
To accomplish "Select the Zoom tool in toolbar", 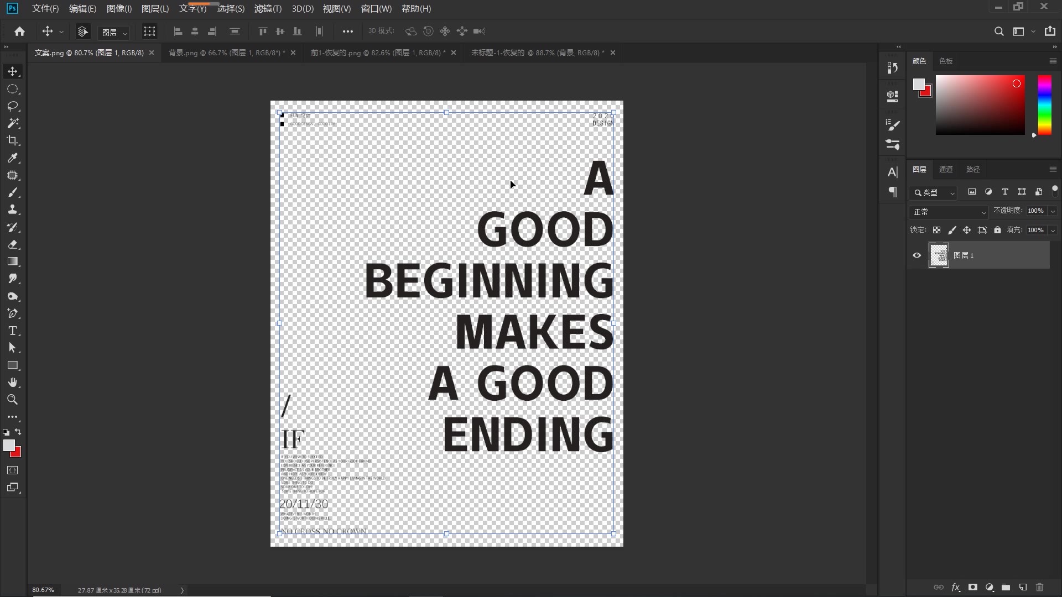I will click(x=12, y=400).
